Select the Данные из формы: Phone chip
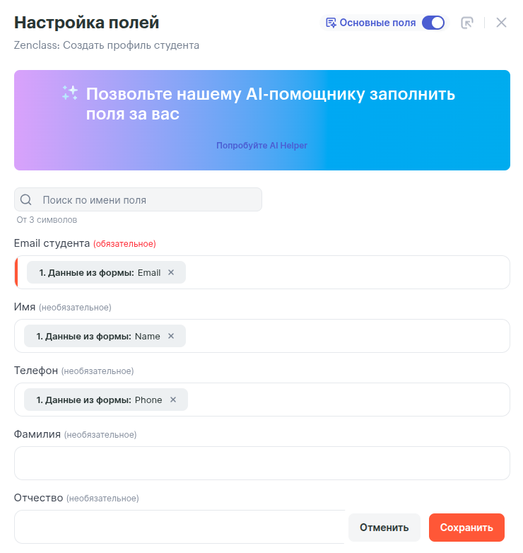 pyautogui.click(x=99, y=400)
